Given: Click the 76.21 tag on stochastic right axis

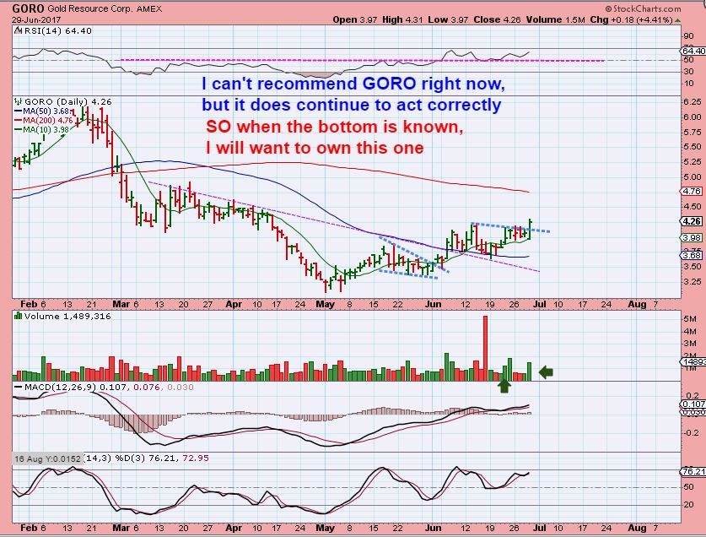Looking at the screenshot, I should coord(694,472).
